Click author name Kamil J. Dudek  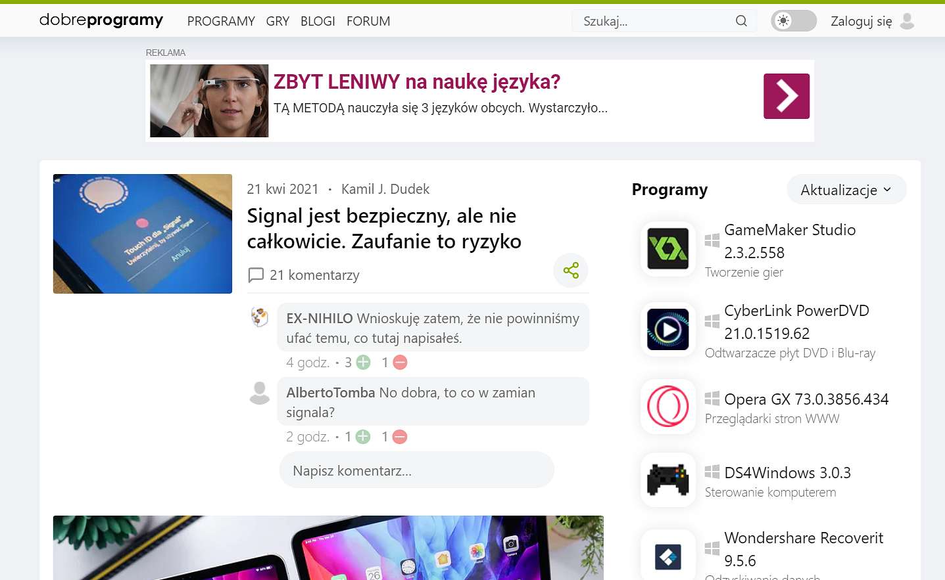pyautogui.click(x=385, y=189)
